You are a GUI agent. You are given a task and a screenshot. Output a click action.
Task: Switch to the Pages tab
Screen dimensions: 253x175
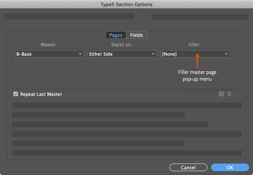[116, 35]
